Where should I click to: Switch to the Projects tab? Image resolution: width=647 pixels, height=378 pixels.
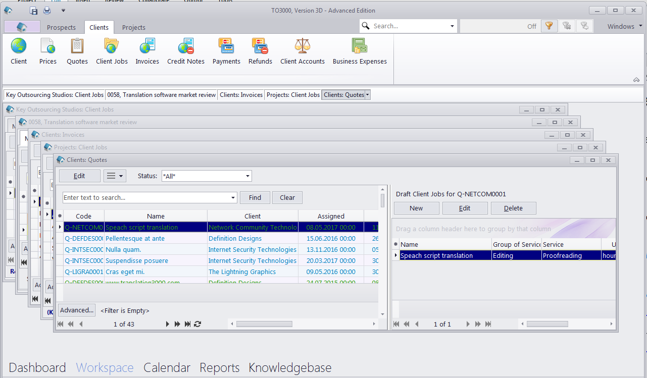pyautogui.click(x=134, y=27)
